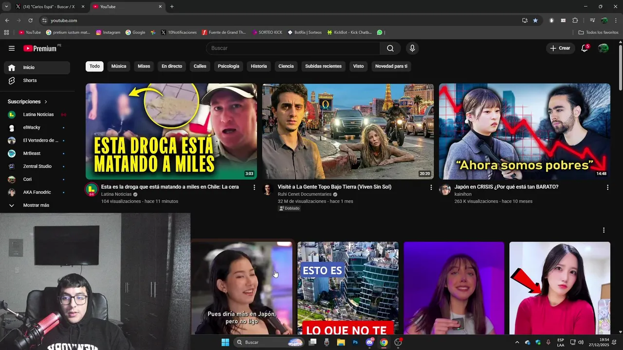The height and width of the screenshot is (350, 623).
Task: Open the Todos los favoritos folder
Action: [x=598, y=33]
